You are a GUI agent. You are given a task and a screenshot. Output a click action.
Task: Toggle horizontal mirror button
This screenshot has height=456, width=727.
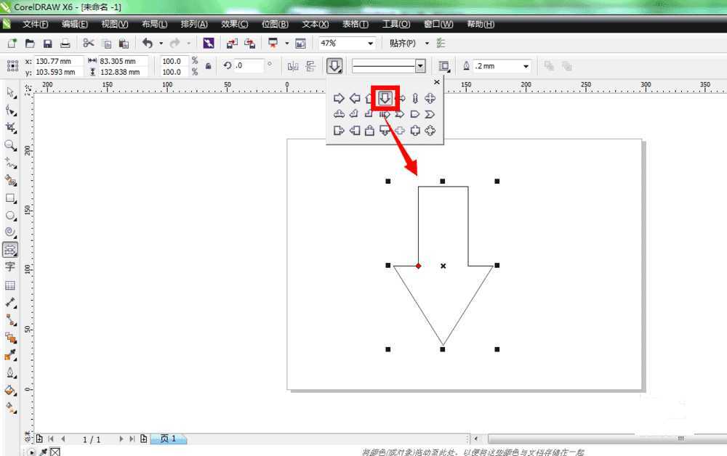click(x=293, y=66)
